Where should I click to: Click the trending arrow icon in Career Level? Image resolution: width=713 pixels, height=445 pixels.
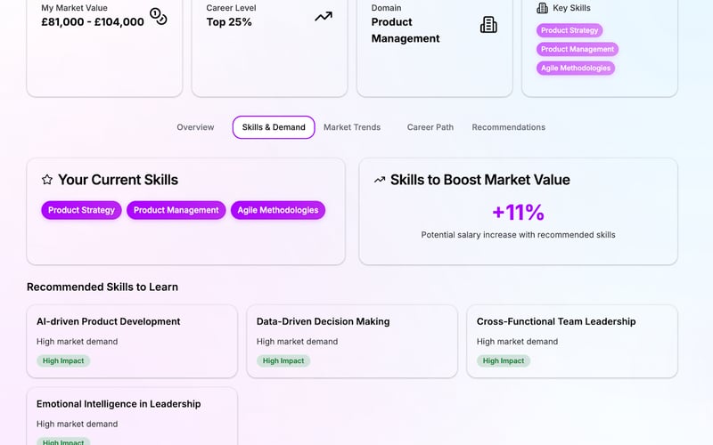pyautogui.click(x=324, y=16)
